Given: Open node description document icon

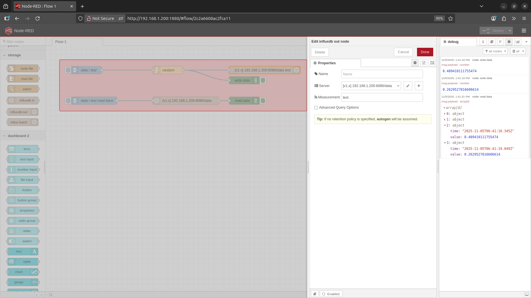Looking at the screenshot, I should click(424, 63).
